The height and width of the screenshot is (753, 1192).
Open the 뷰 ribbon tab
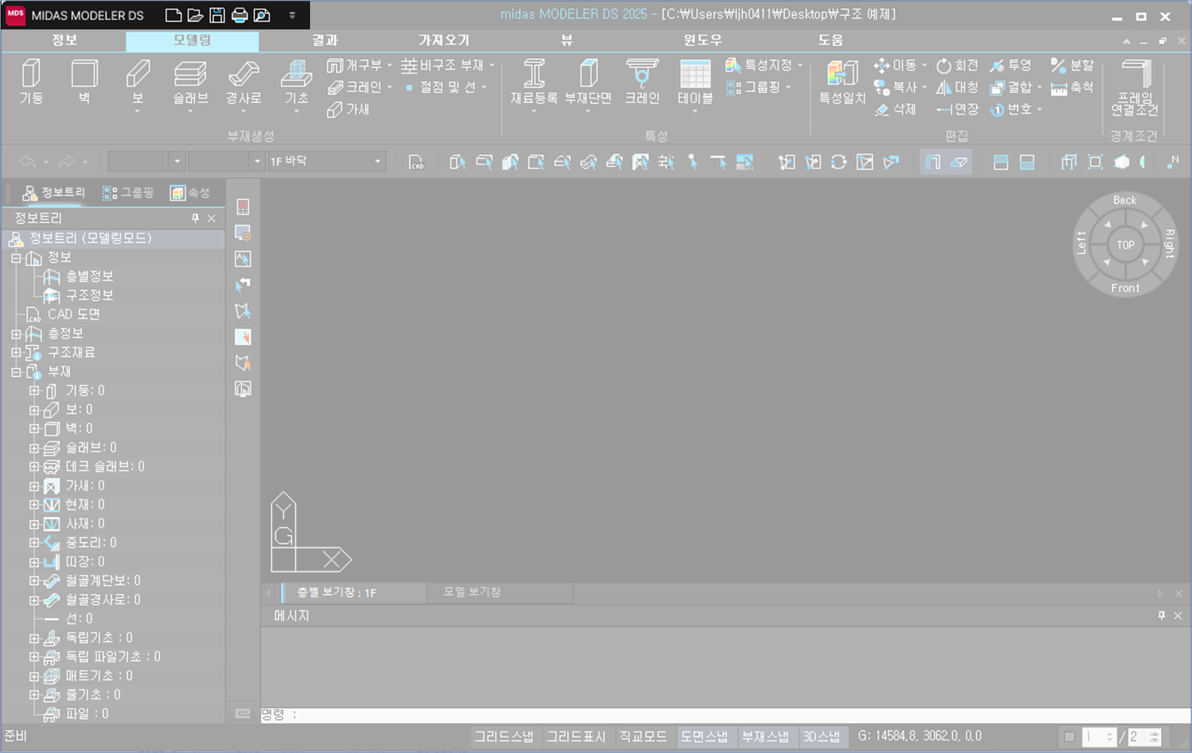tap(567, 41)
